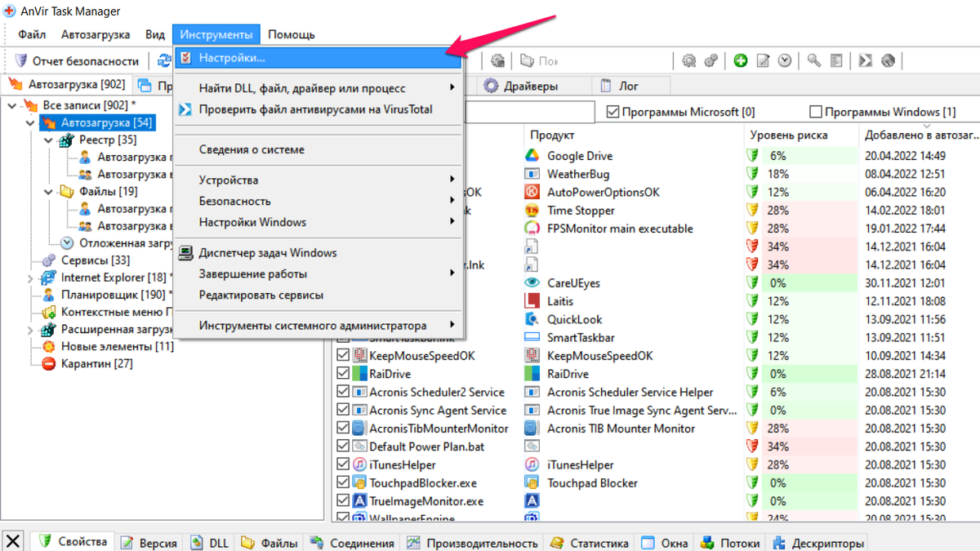Uncheck the AcronisTibMounterMonitor checkbox
Screen dimensions: 980x551
tap(343, 429)
